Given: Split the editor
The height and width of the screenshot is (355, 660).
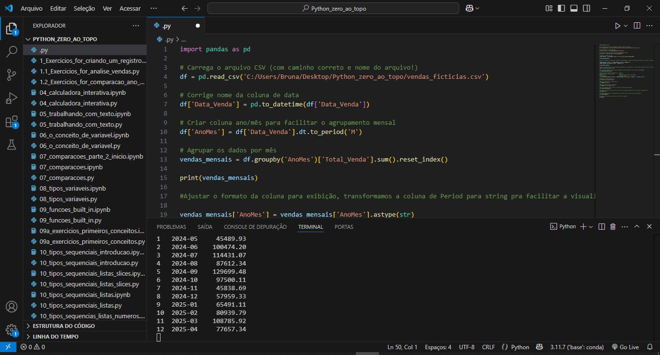Looking at the screenshot, I should [637, 25].
